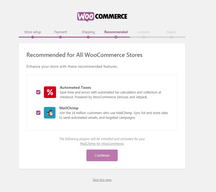
Task: Uncheck the Automated Taxes checkbox
Action: point(38,92)
